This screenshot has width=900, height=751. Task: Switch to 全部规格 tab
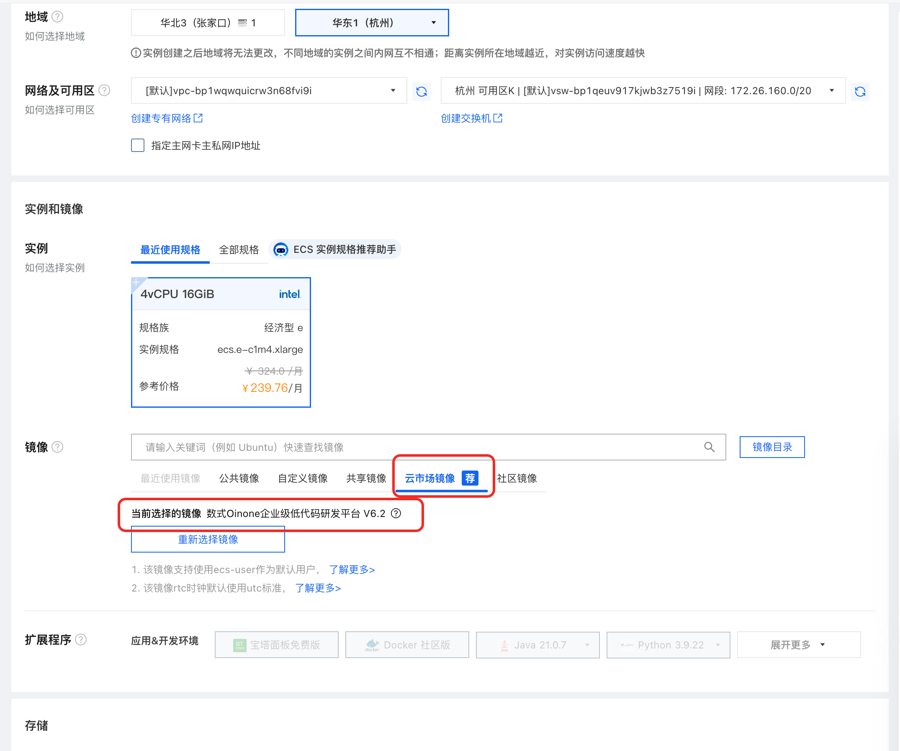tap(239, 250)
